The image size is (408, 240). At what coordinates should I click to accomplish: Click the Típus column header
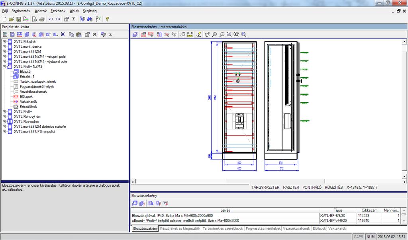(x=338, y=210)
